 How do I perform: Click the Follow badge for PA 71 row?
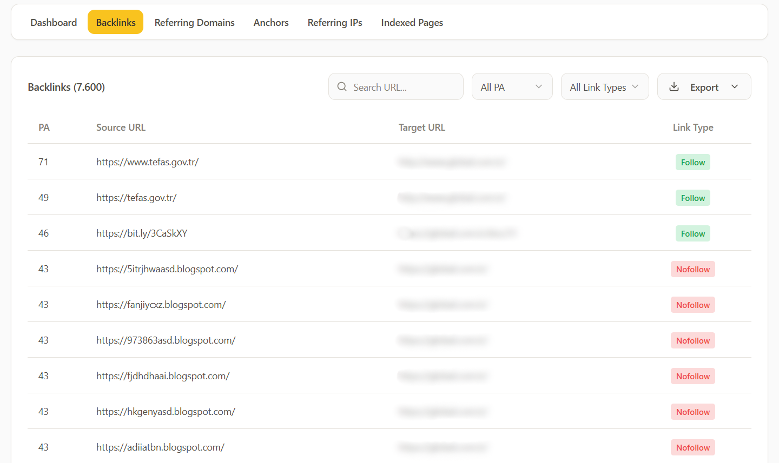[692, 163]
